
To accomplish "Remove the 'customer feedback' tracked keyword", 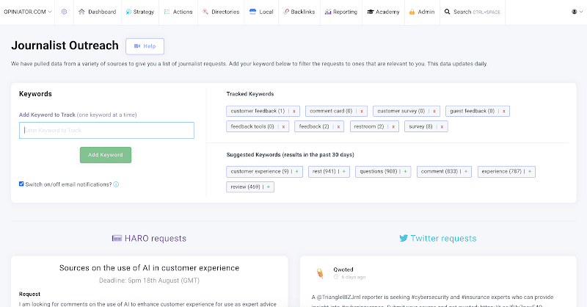I will point(293,111).
